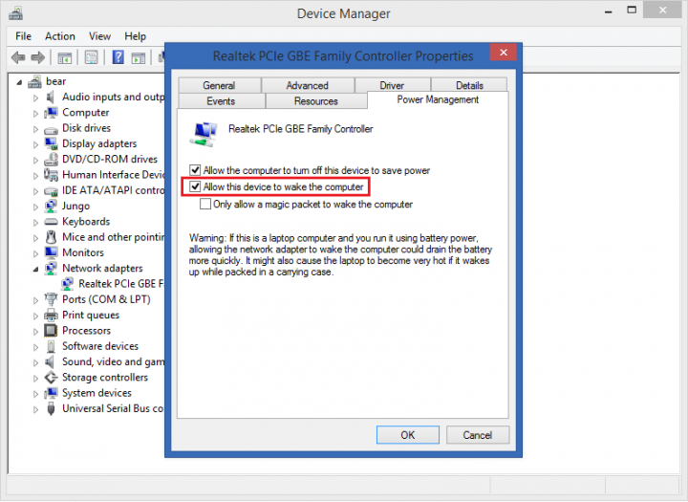The image size is (688, 502).
Task: Select the DVD/CD-ROM drives icon
Action: [51, 159]
